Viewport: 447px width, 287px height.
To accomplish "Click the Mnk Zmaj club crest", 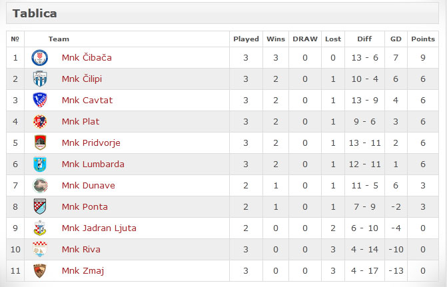I will click(40, 271).
